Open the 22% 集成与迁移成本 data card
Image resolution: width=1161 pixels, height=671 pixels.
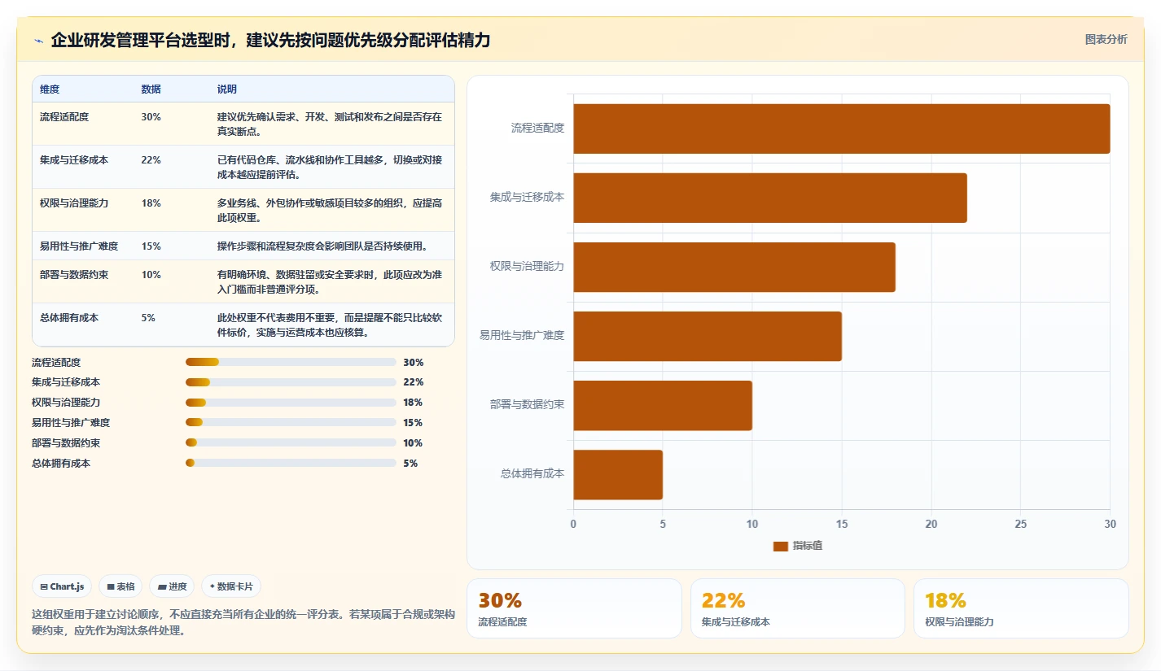pos(798,608)
